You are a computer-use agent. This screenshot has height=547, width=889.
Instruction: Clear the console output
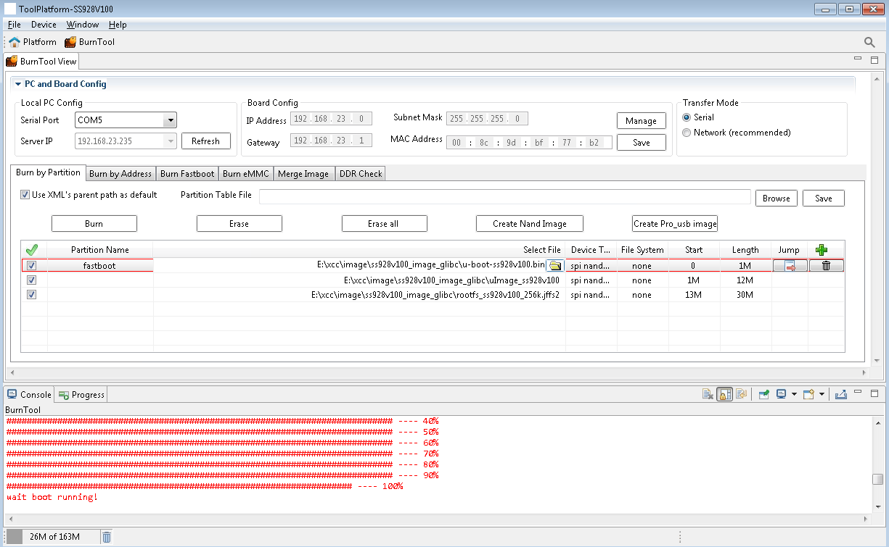[x=708, y=394]
